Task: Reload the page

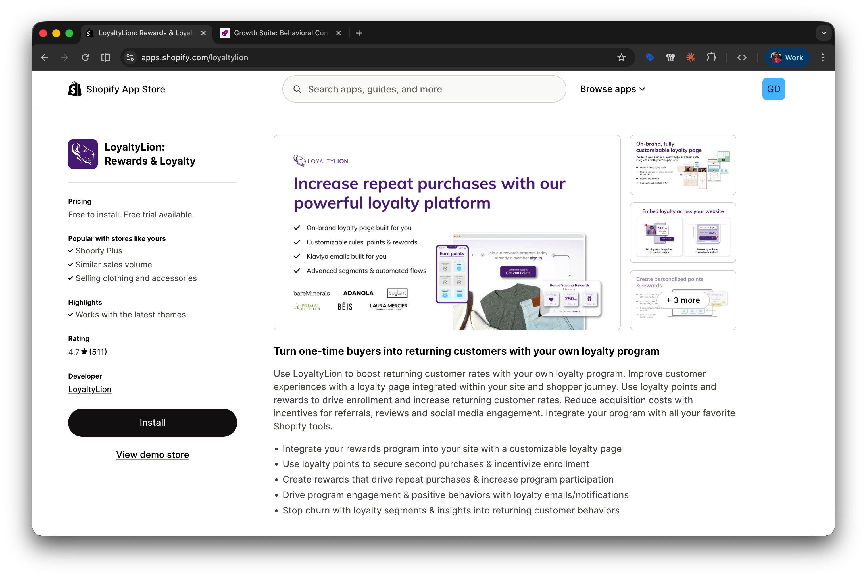Action: click(x=85, y=57)
